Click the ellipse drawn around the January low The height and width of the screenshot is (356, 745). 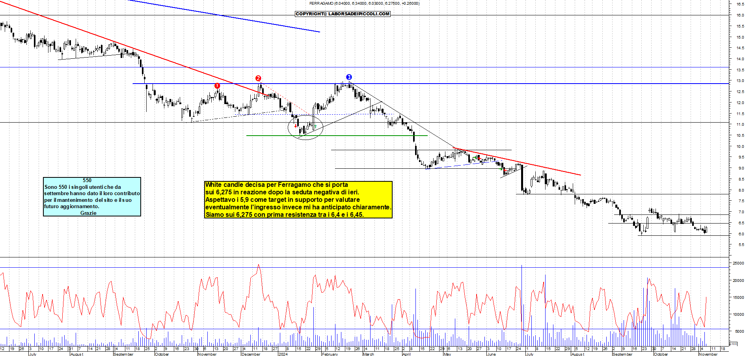305,127
